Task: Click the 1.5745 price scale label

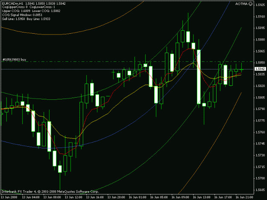Action: point(260,144)
